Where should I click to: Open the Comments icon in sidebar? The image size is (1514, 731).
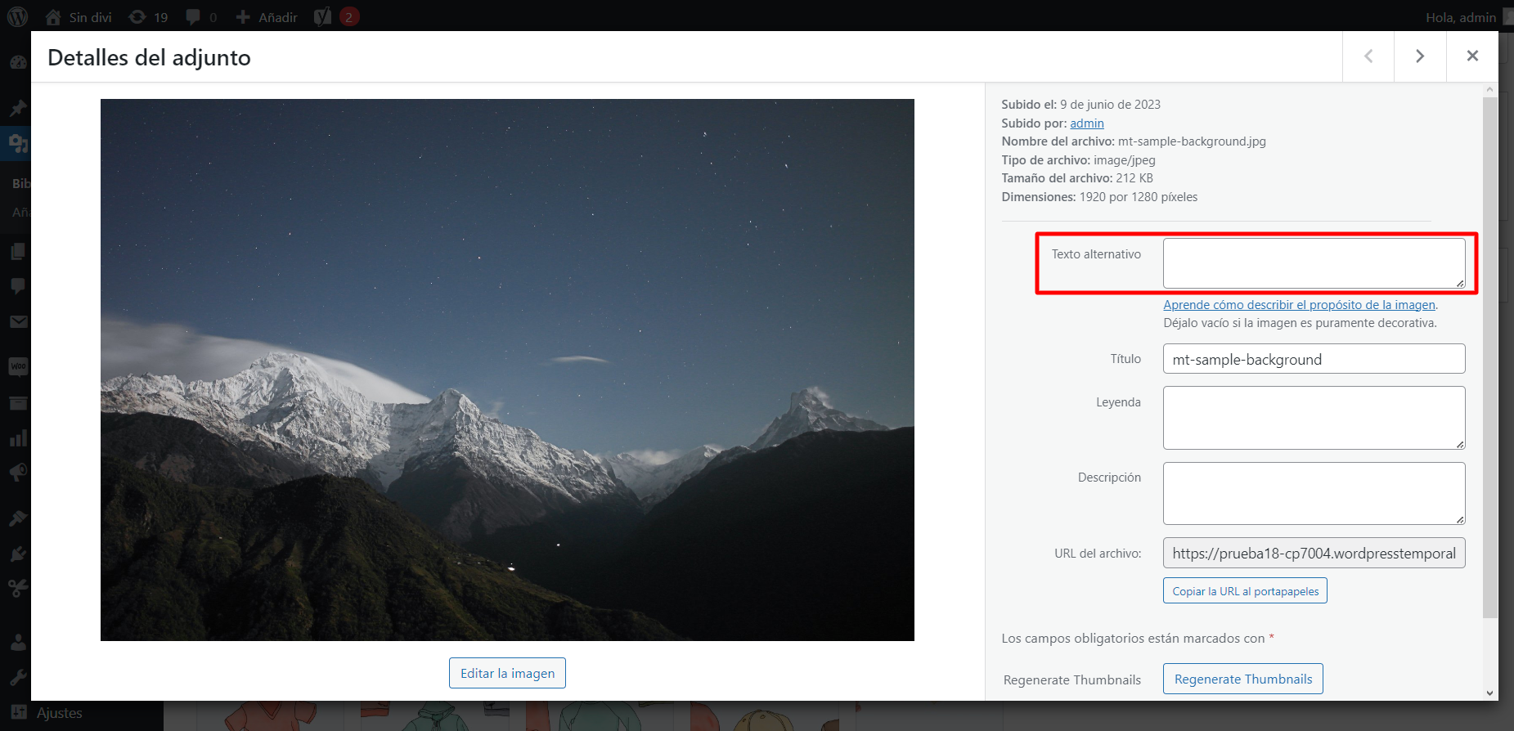(x=17, y=286)
